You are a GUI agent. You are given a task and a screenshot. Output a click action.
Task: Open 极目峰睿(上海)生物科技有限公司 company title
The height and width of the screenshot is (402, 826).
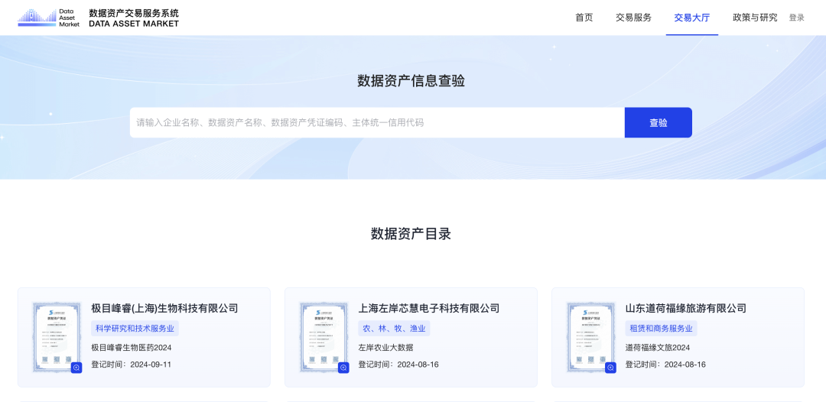tap(164, 308)
